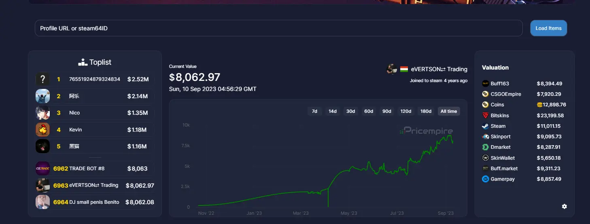This screenshot has width=590, height=224.
Task: Open avatar of rank 5 黑猫
Action: [x=42, y=146]
